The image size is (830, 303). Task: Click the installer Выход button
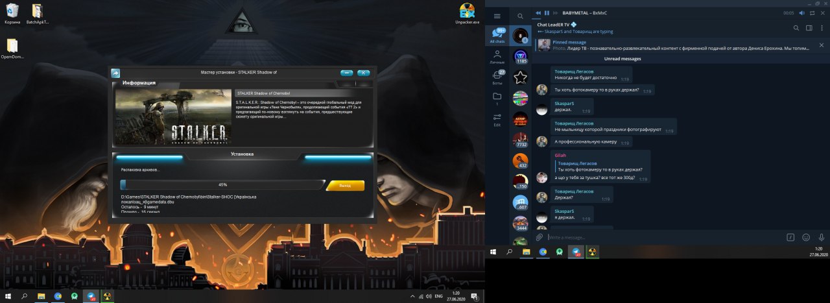click(x=345, y=186)
